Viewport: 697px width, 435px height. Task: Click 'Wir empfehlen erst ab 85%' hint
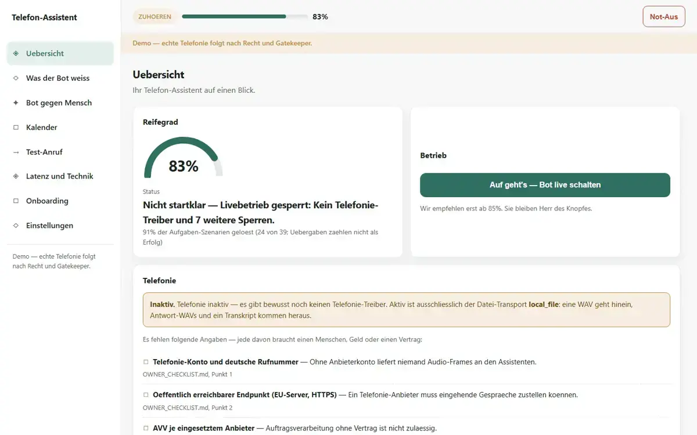coord(506,208)
